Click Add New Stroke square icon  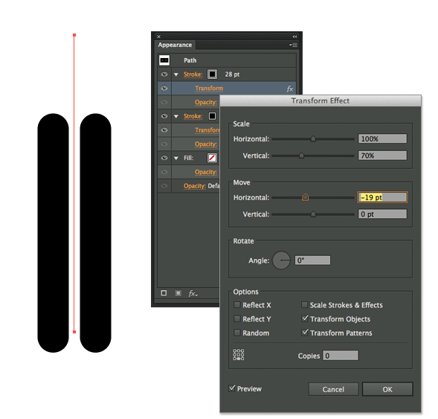[x=164, y=293]
